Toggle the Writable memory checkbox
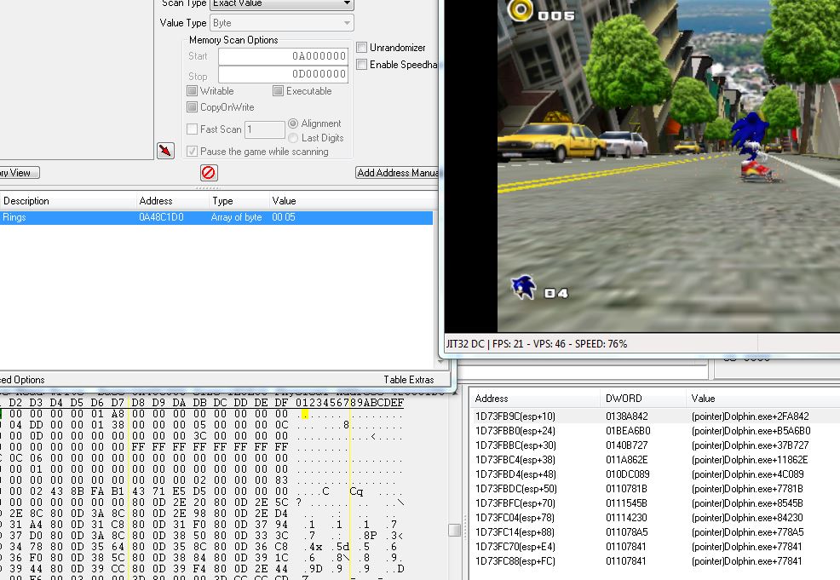 [x=193, y=91]
